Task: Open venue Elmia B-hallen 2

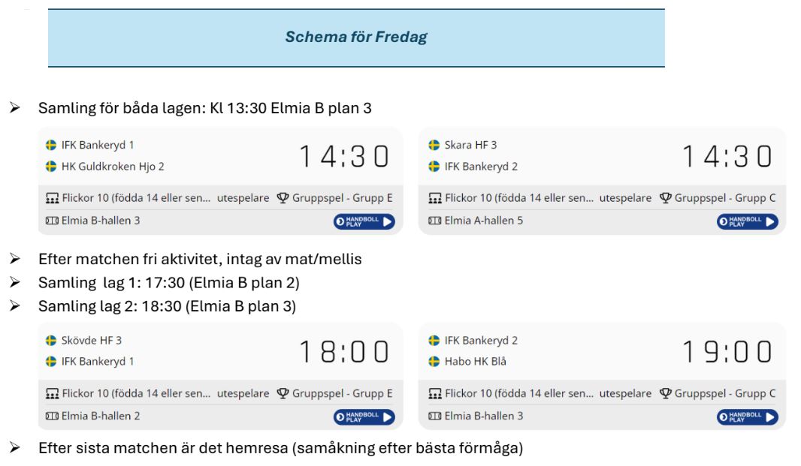Action: tap(101, 416)
